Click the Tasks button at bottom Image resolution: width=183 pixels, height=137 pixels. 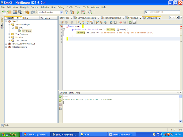(5, 125)
